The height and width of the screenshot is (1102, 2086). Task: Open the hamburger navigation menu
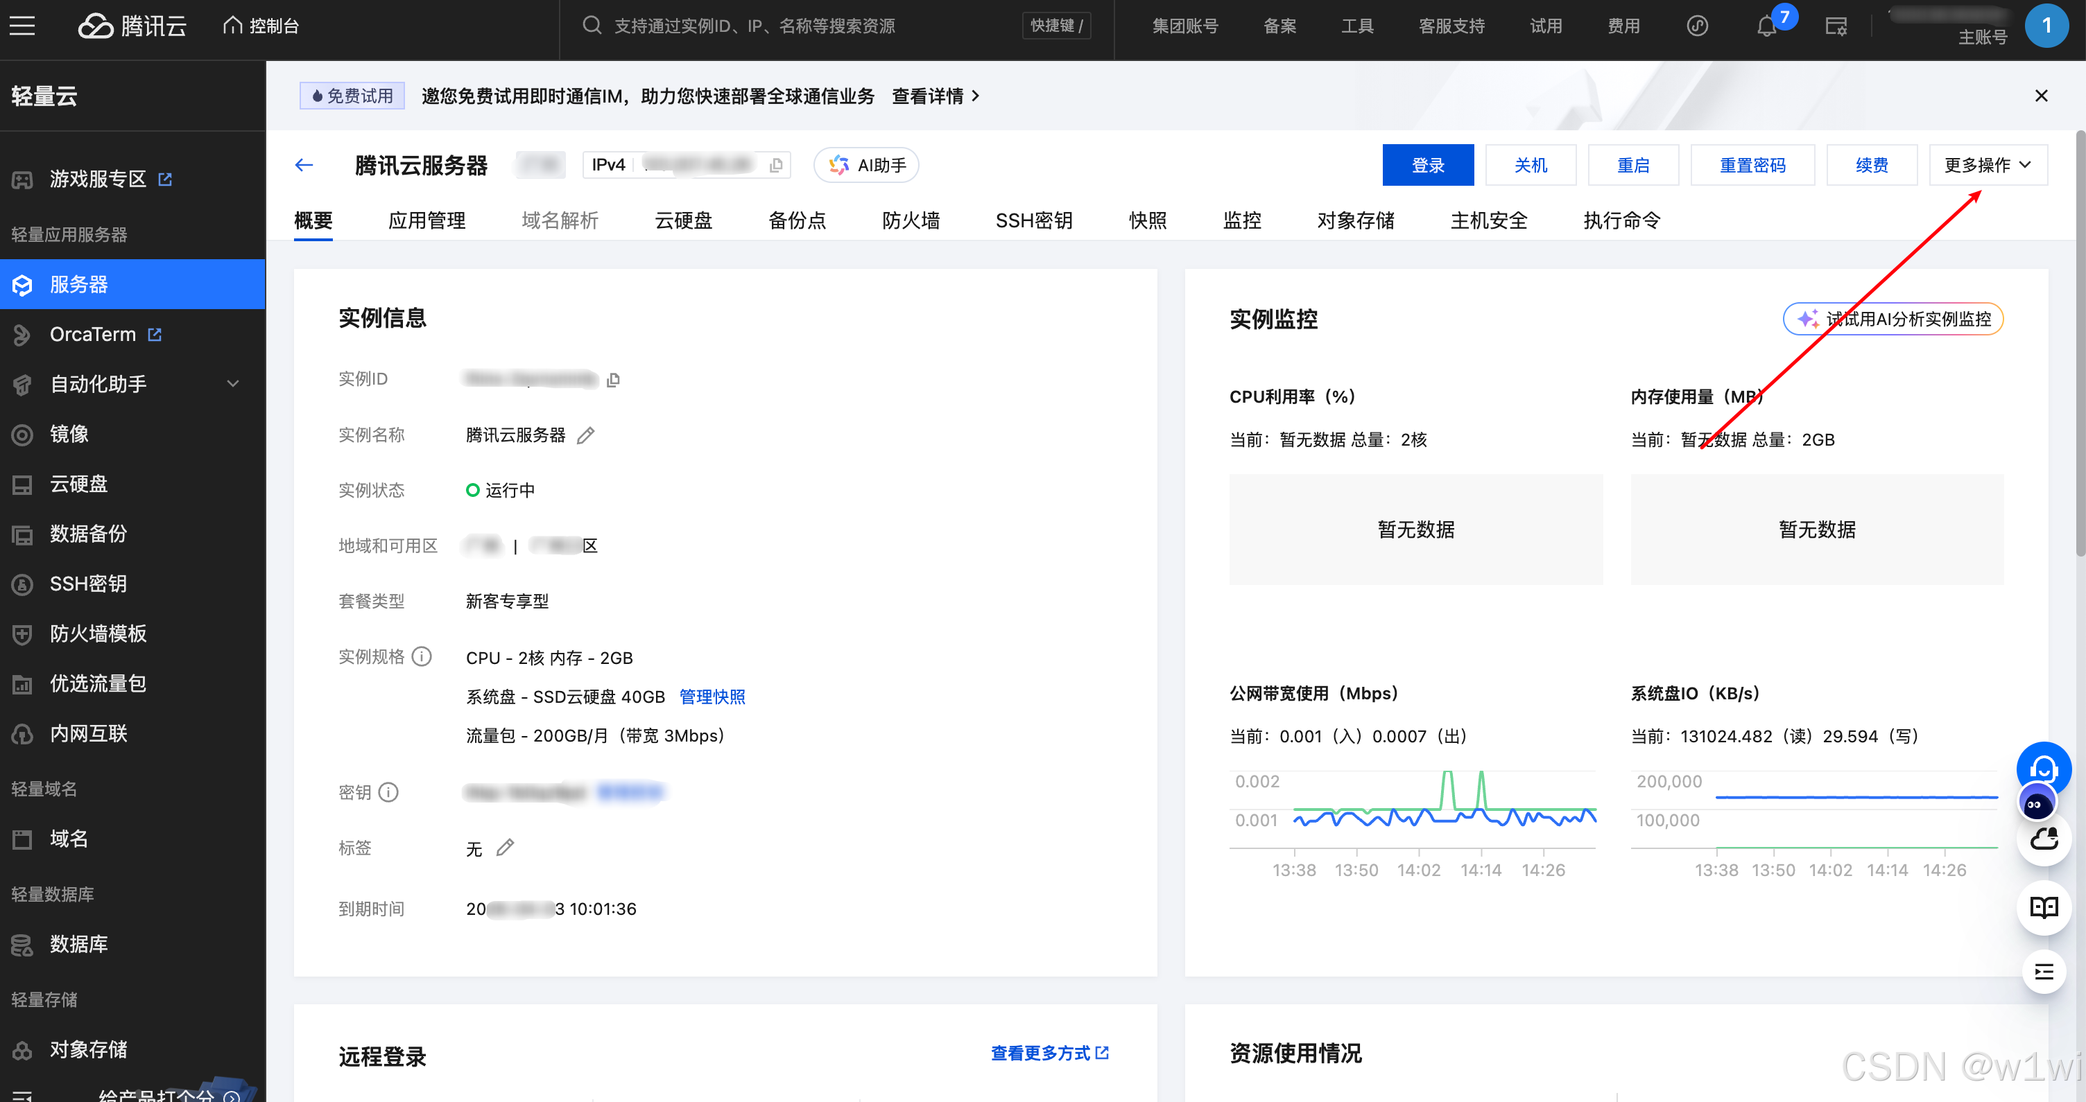[22, 25]
